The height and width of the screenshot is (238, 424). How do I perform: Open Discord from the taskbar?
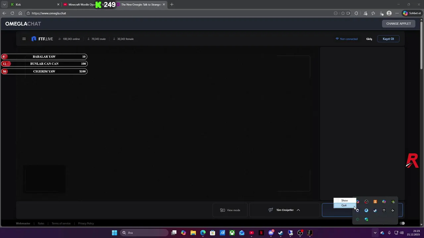(x=271, y=233)
